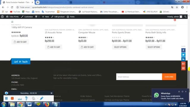
Task: Open a new browser tab
Action: click(x=38, y=2)
